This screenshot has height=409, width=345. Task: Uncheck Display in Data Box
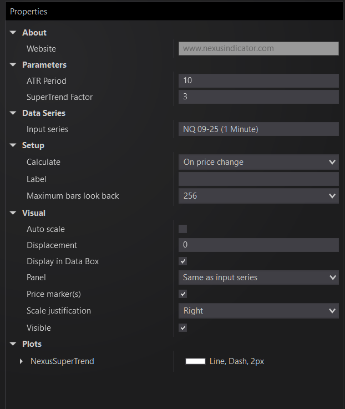coord(183,261)
